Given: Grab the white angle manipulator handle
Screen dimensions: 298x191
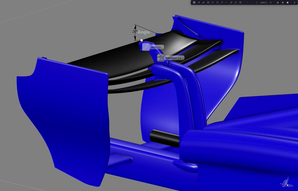Looking at the screenshot, I should (x=142, y=40).
